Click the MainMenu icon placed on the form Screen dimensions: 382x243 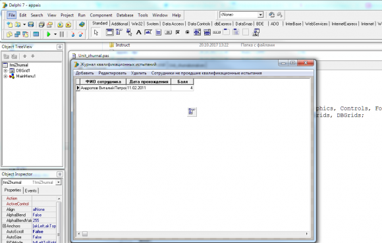point(192,112)
